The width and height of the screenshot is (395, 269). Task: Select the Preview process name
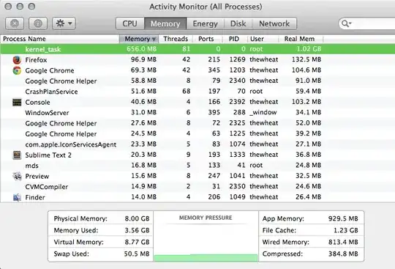point(37,176)
